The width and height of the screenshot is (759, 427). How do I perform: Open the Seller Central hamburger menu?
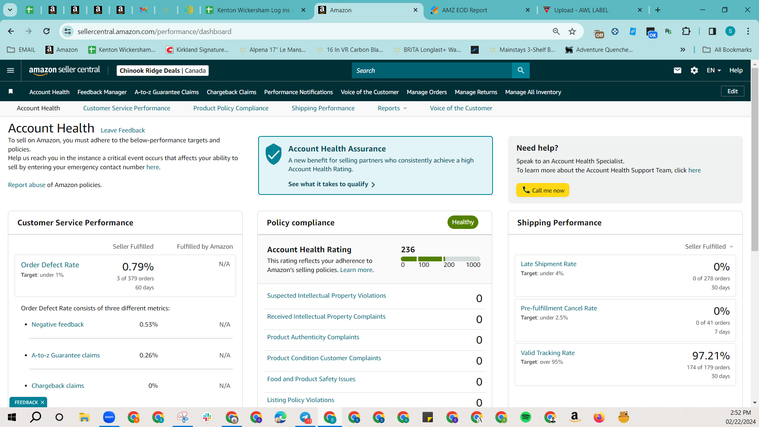point(11,70)
